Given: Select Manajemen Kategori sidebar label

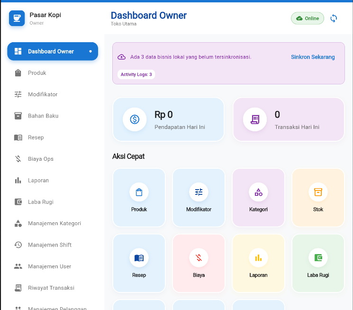Looking at the screenshot, I should click(x=54, y=223).
